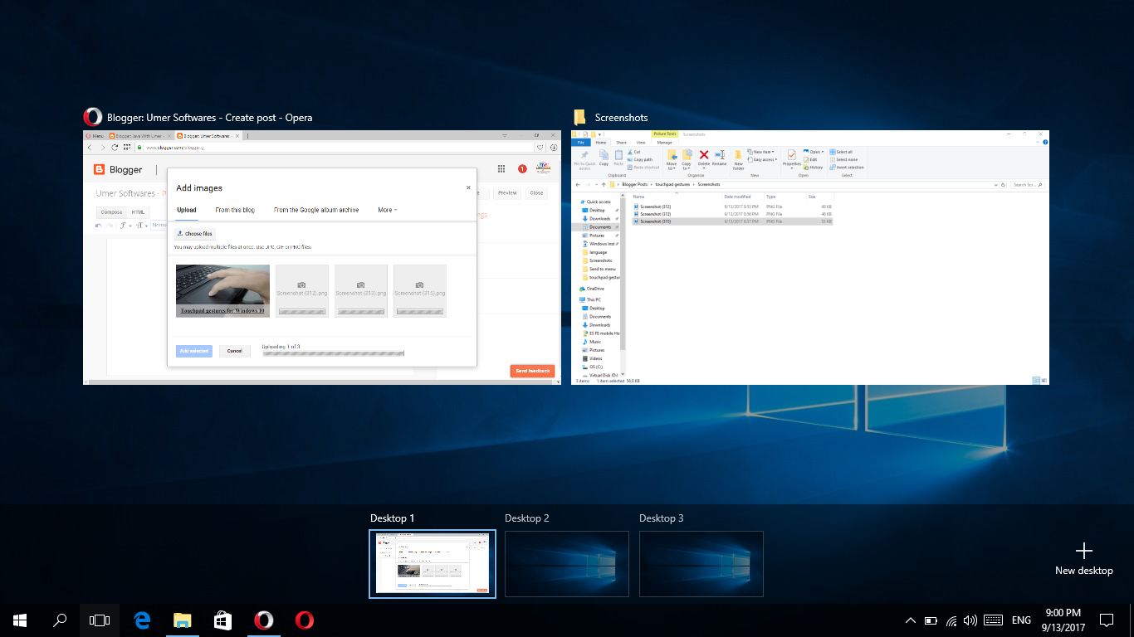Click the Pin to Quick access icon
This screenshot has height=637, width=1134.
coord(584,160)
